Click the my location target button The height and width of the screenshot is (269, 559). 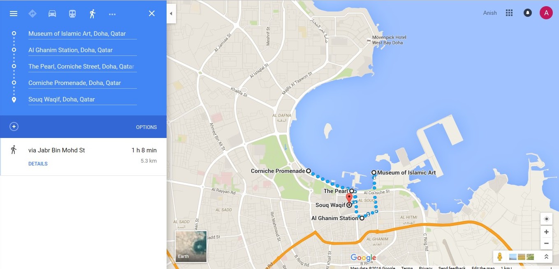[546, 219]
